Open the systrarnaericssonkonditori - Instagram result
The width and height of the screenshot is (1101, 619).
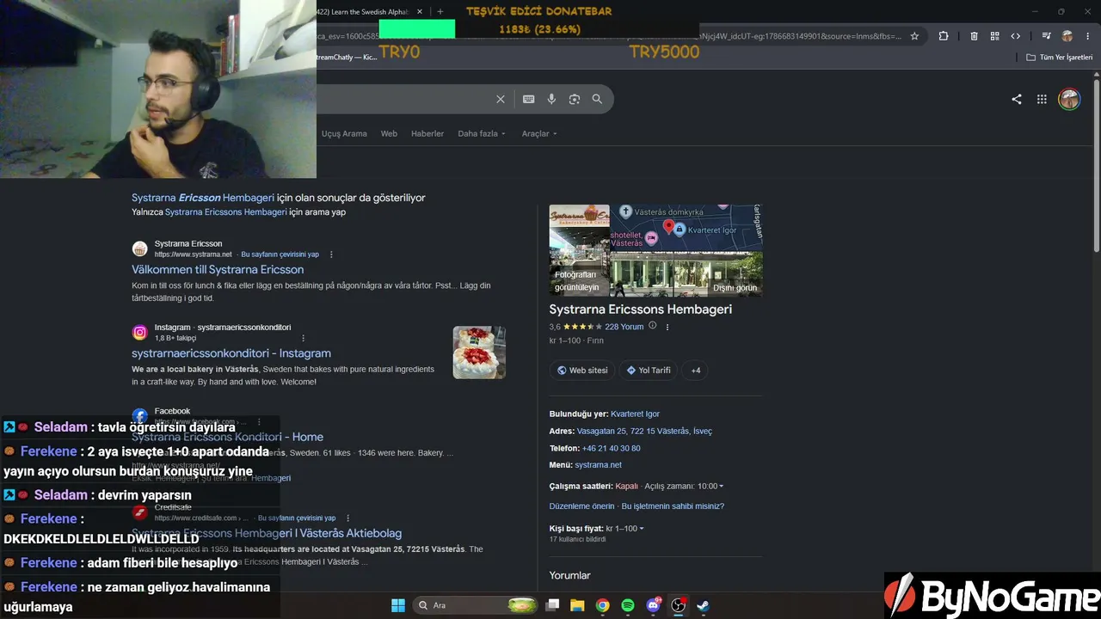(231, 353)
